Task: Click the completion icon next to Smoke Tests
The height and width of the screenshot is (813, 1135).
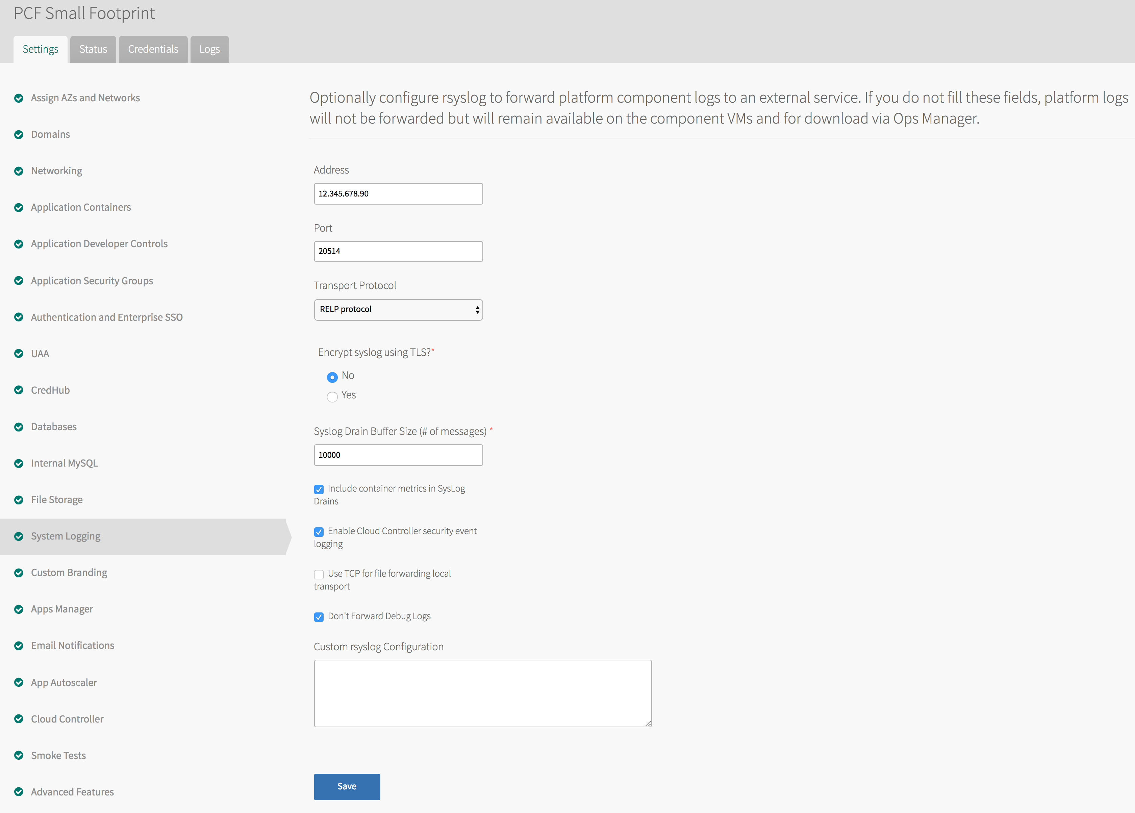Action: 19,756
